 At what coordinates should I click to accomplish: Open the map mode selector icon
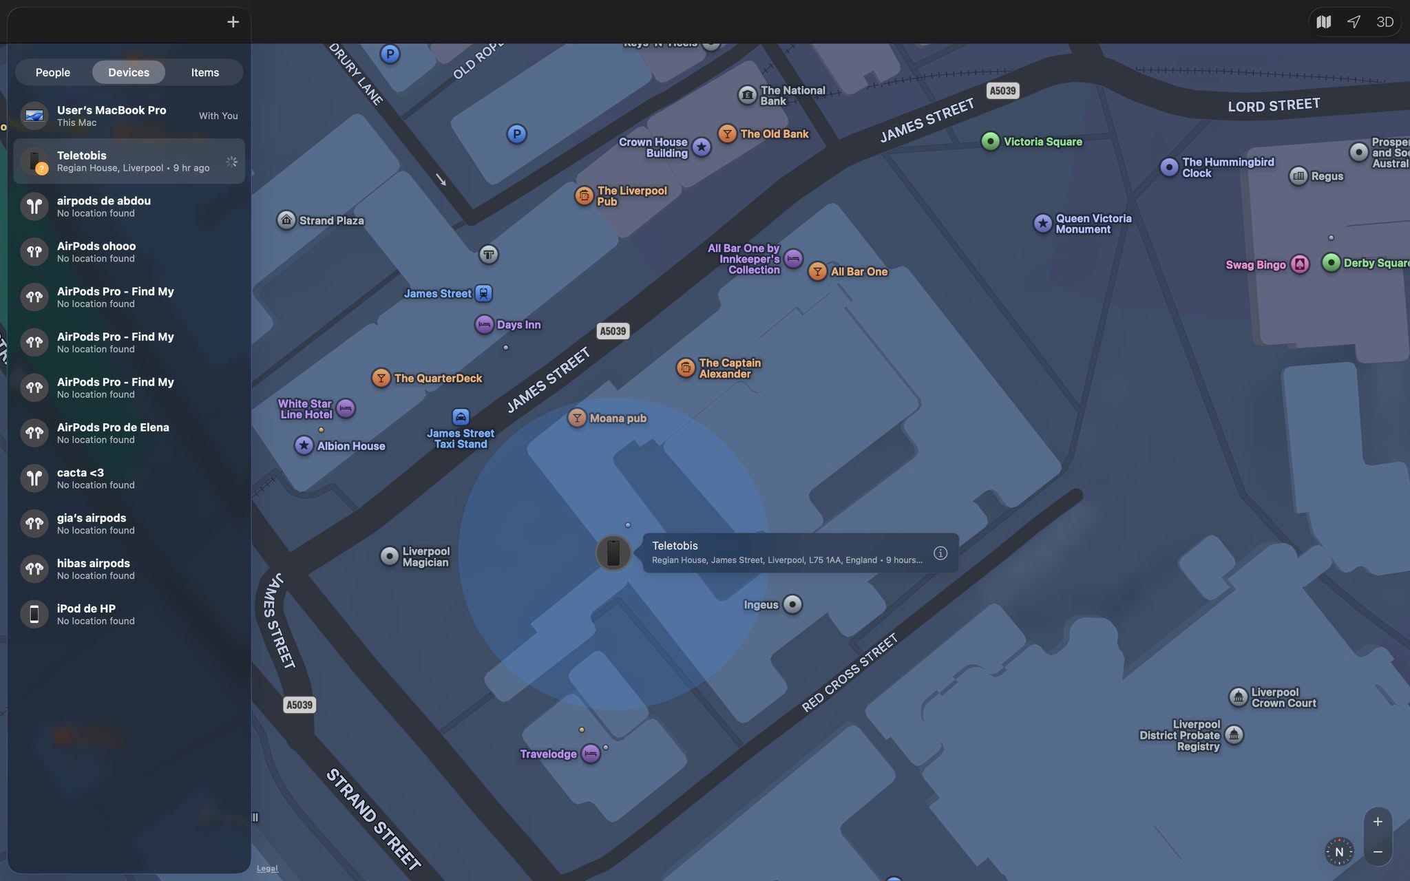coord(1323,22)
